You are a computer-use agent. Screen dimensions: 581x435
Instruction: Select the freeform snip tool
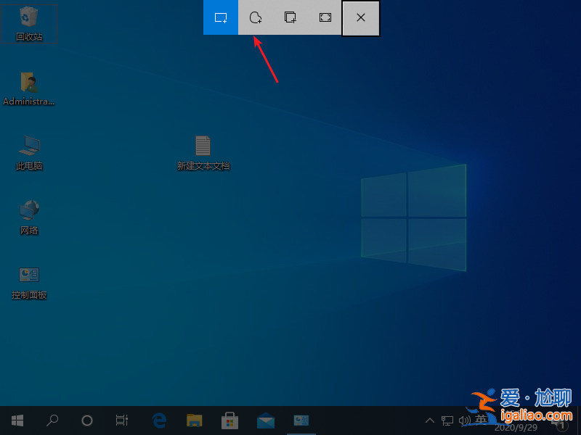[255, 18]
